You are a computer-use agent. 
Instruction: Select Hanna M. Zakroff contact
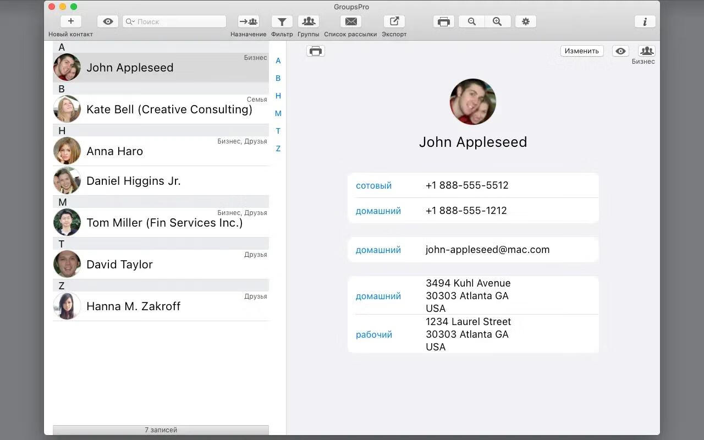161,306
